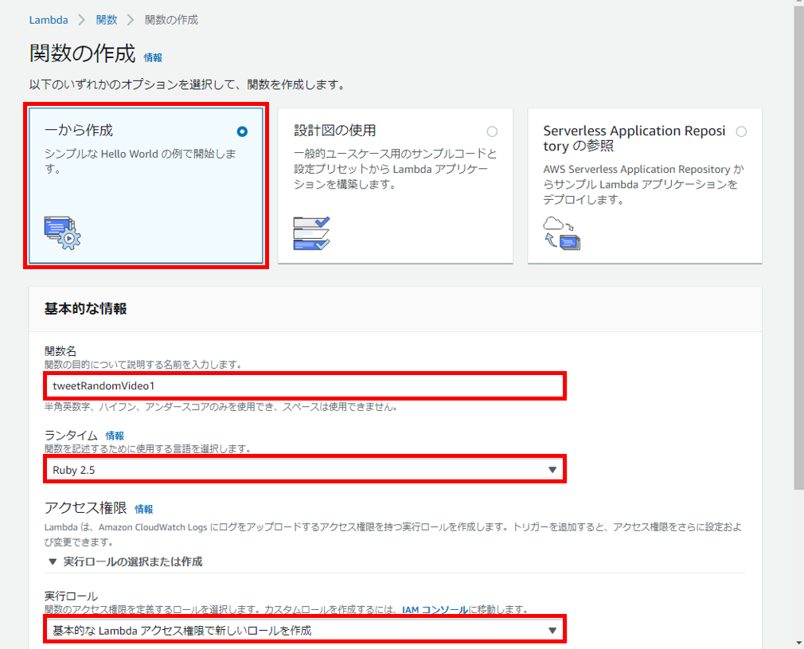The height and width of the screenshot is (649, 804).
Task: Go to the 関数 breadcrumb link
Action: (x=107, y=20)
